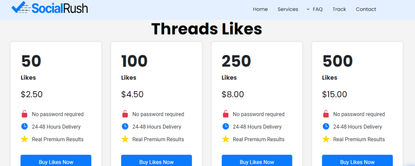
Task: Click the blue clock icon in 50 Likes card
Action: pos(24,126)
